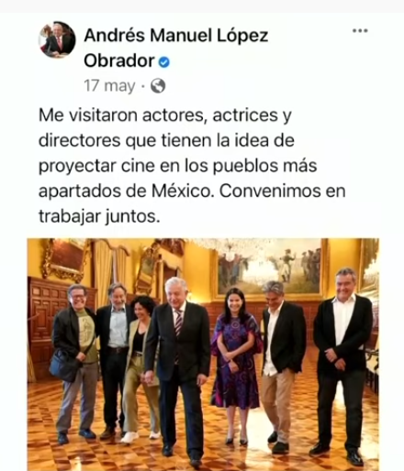Open the group photo attached to post
The image size is (404, 471).
click(203, 355)
